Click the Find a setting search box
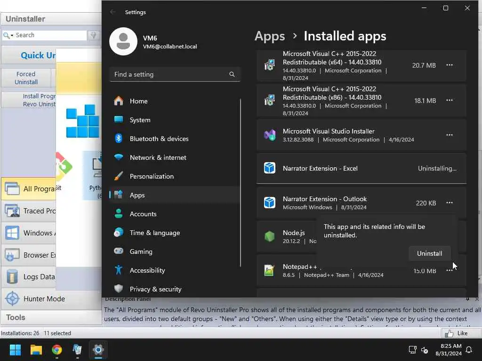The image size is (482, 361). tap(175, 74)
